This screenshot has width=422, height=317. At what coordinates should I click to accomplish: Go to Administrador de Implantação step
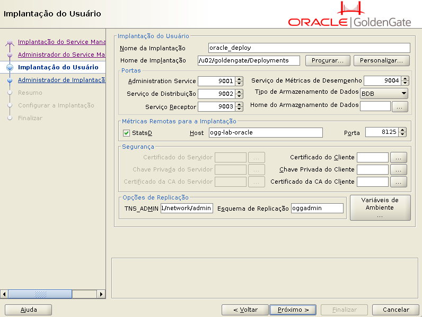pyautogui.click(x=61, y=80)
